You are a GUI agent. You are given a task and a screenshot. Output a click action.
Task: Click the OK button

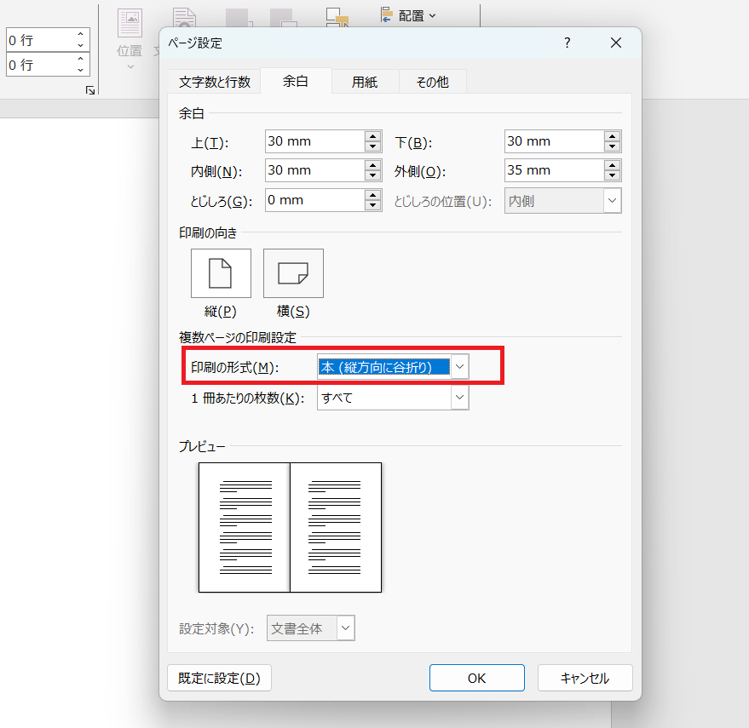tap(476, 678)
